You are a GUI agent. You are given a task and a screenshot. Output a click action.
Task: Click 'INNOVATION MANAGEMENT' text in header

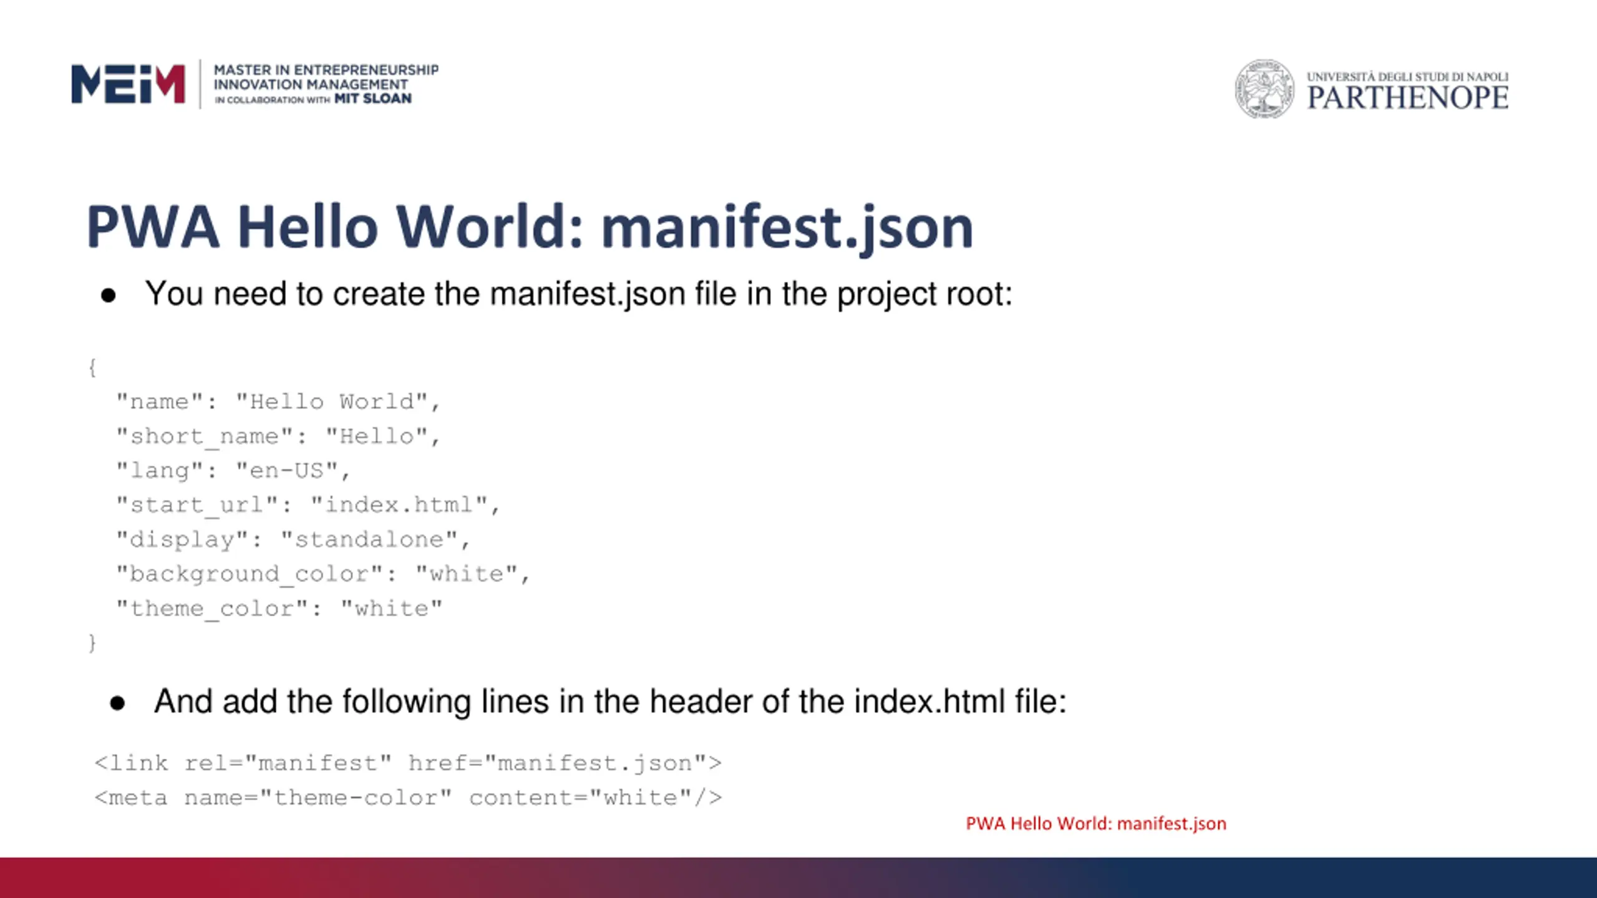[x=311, y=84]
